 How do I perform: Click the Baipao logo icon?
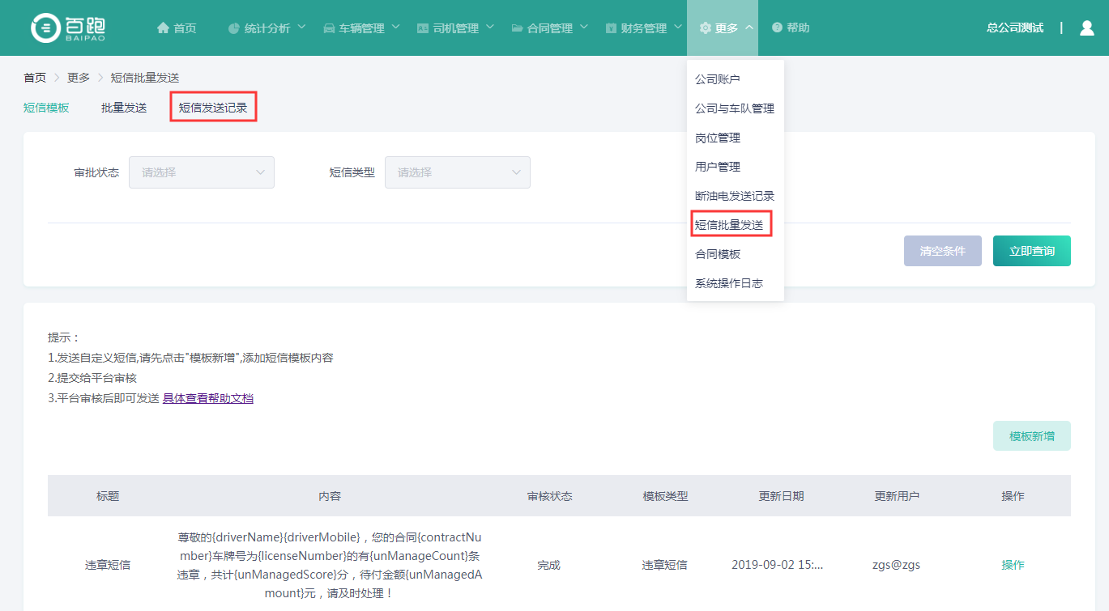point(45,28)
